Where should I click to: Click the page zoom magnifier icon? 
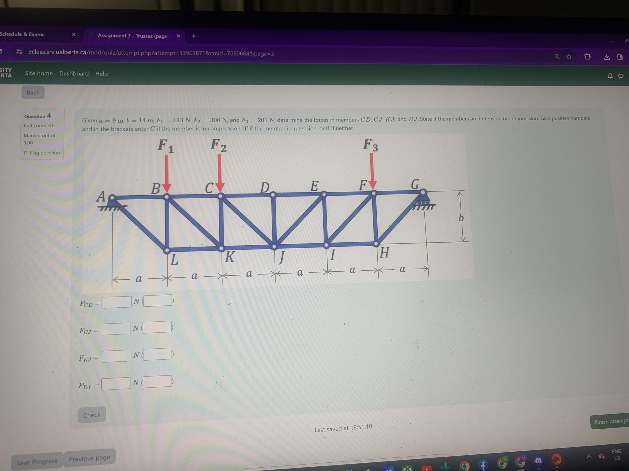[x=557, y=56]
